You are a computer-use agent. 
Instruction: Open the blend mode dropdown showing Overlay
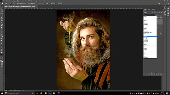pos(149,15)
